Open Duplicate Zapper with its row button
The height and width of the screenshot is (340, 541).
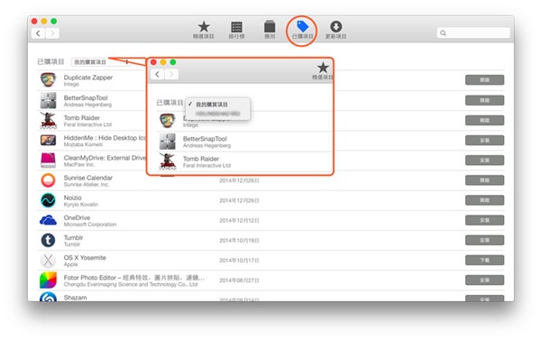484,79
